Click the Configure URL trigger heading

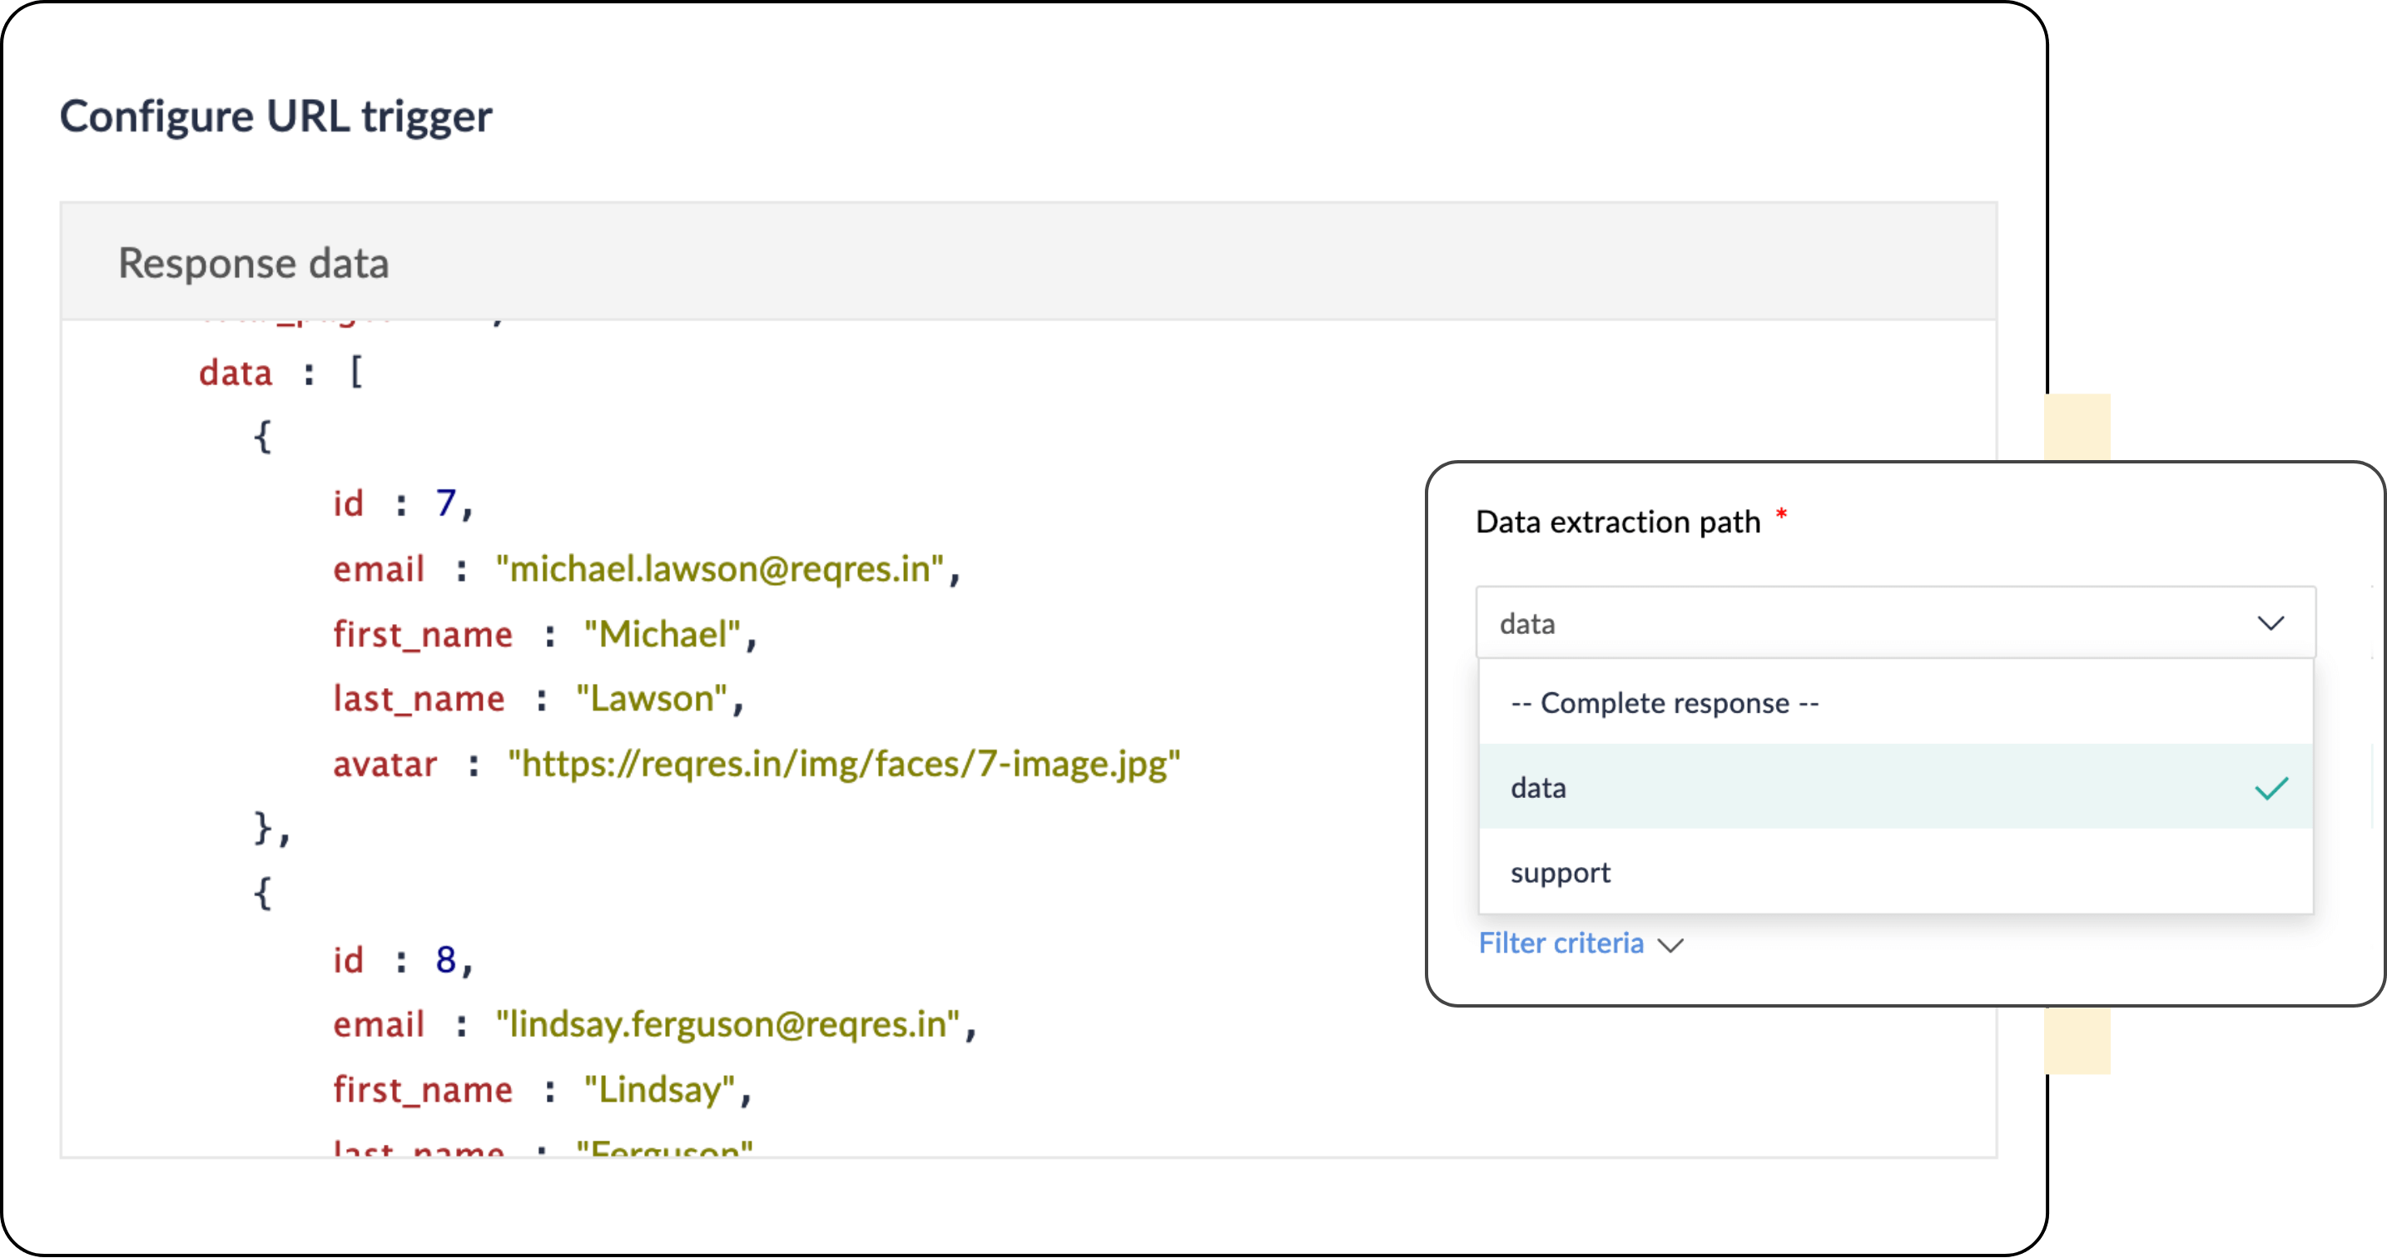click(276, 116)
